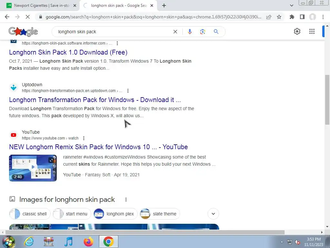Open Longhorn Skin Pack 1.0 Download link

coord(68,52)
